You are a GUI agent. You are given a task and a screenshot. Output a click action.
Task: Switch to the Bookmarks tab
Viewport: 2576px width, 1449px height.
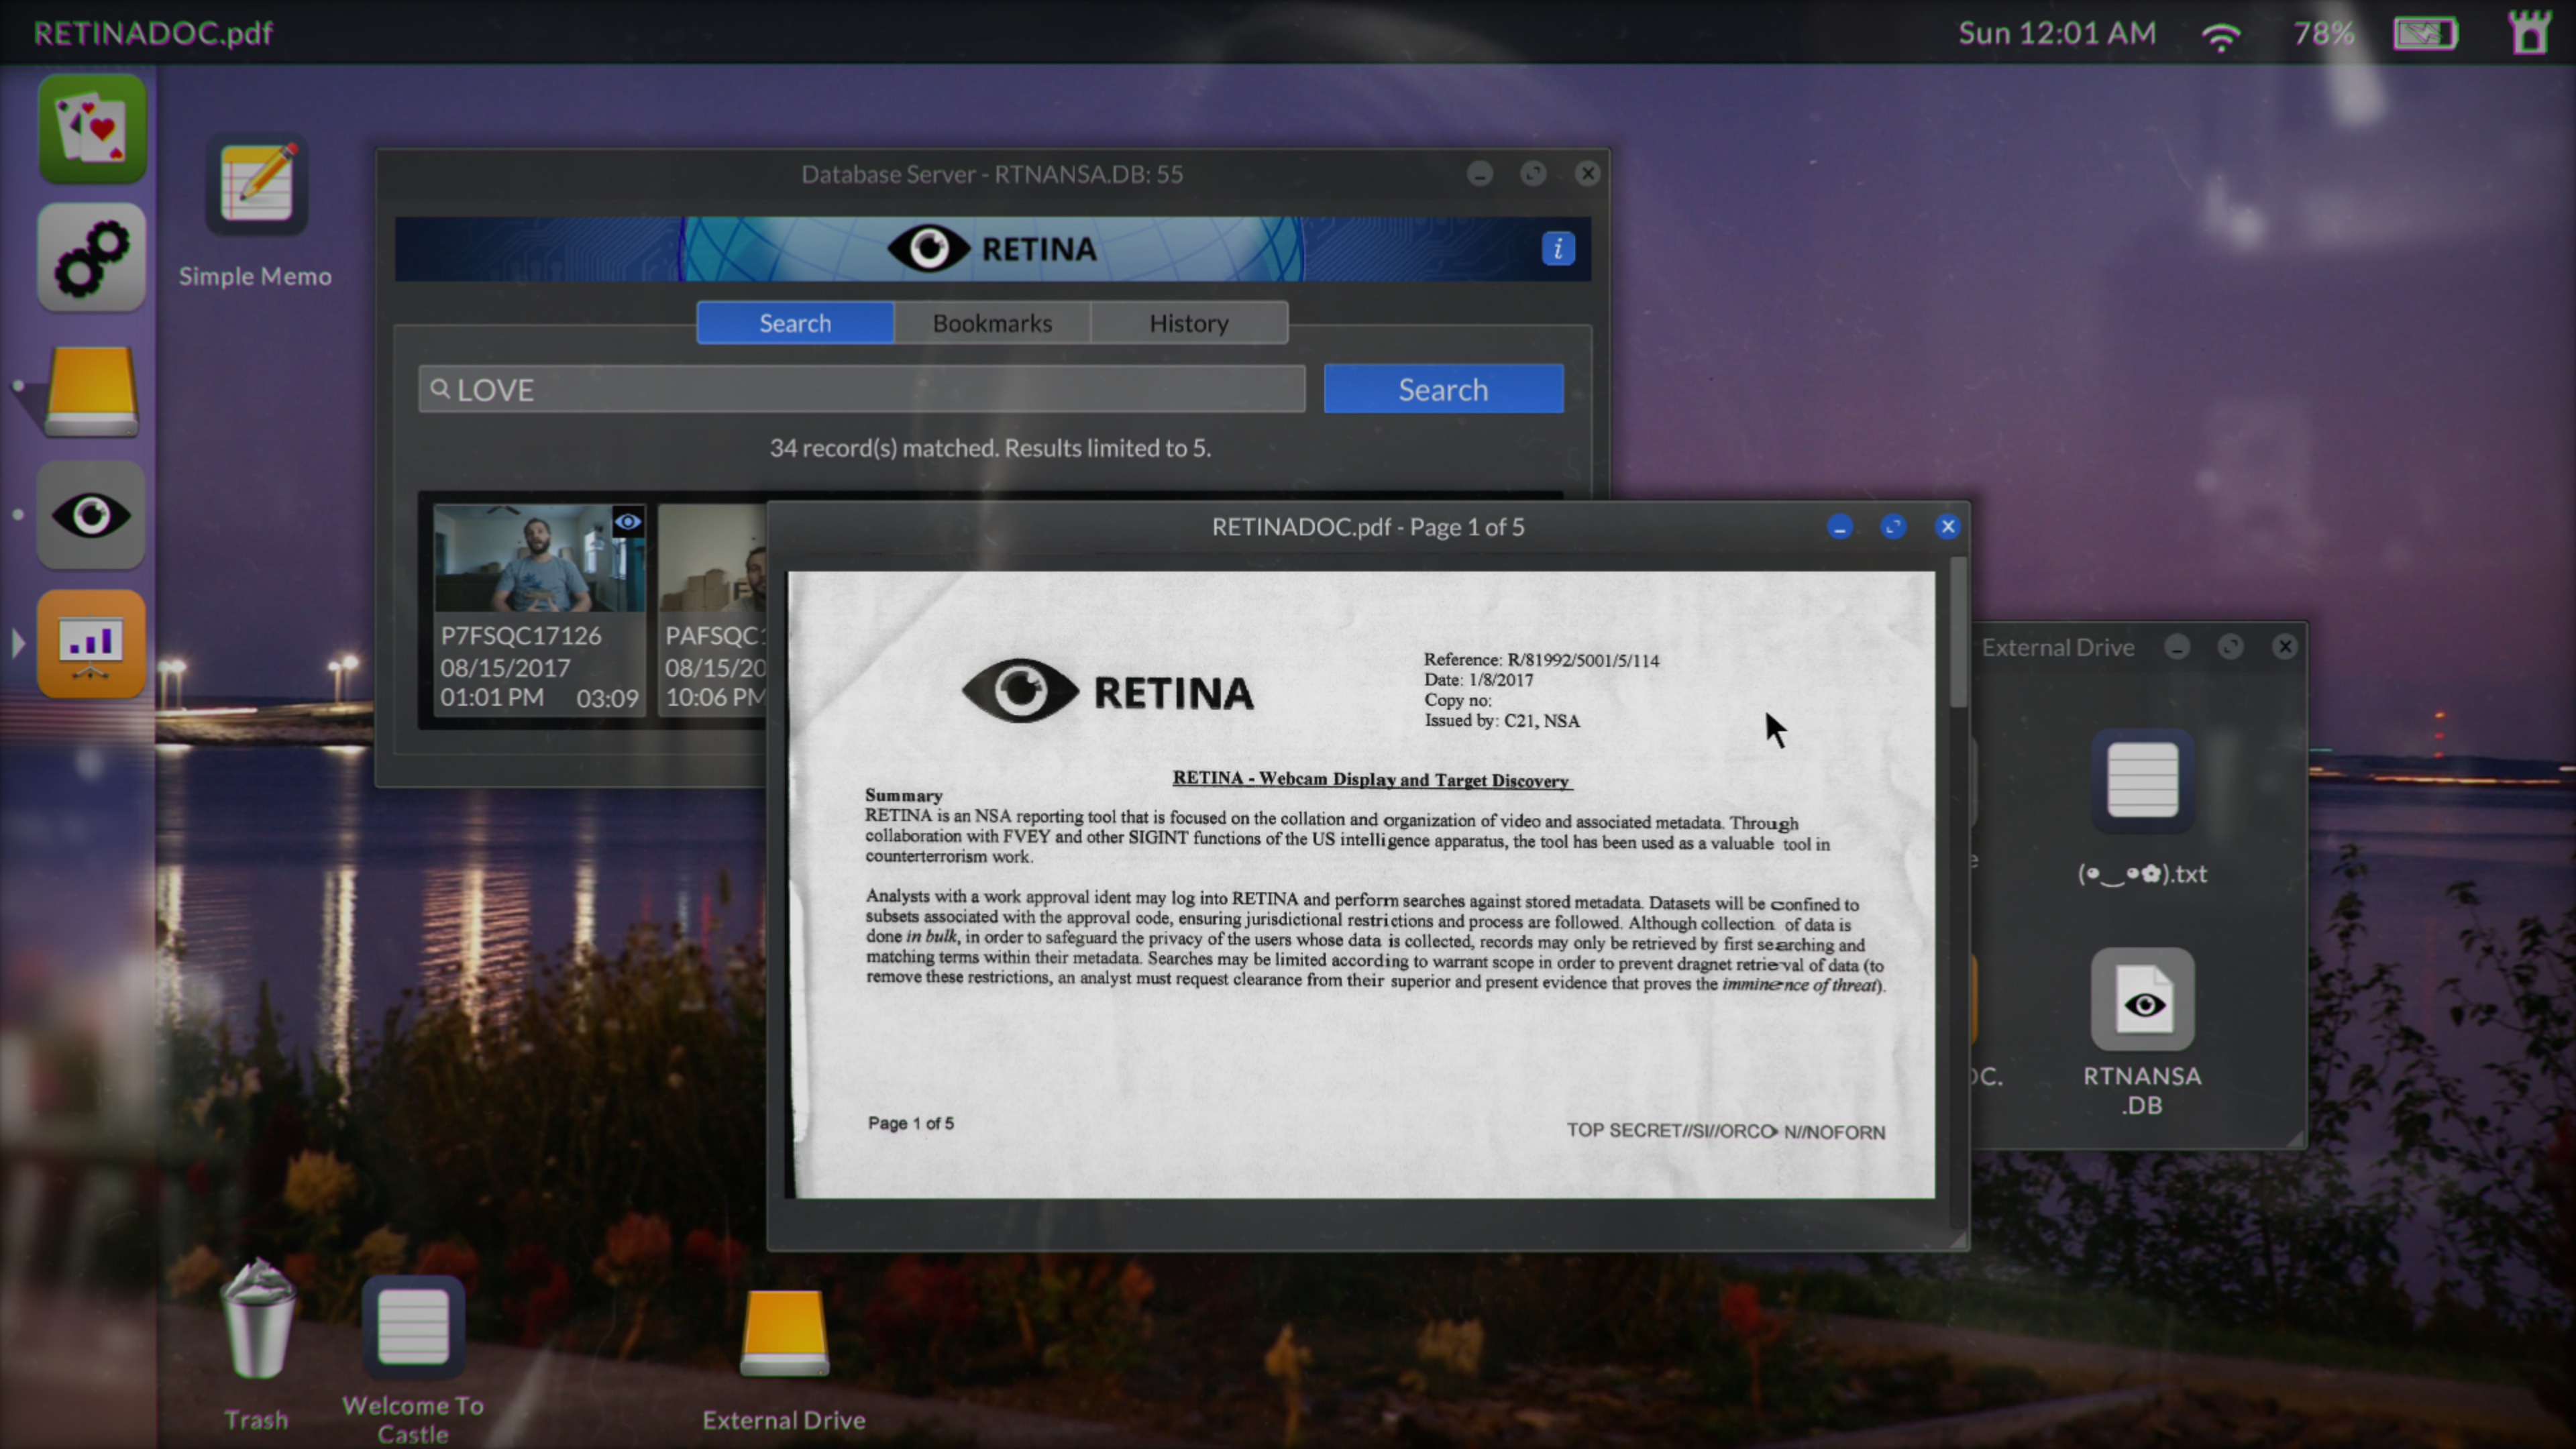pyautogui.click(x=991, y=323)
